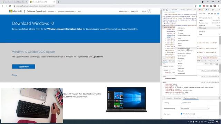This screenshot has width=221, height=124.
Task: Select the inspect element picker icon
Action: point(164,10)
